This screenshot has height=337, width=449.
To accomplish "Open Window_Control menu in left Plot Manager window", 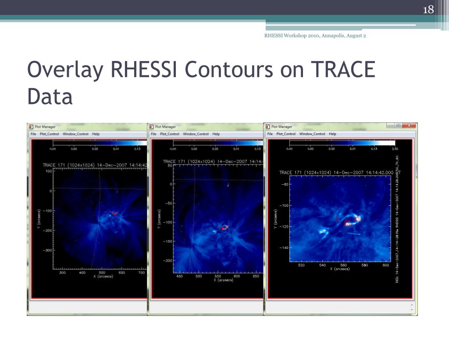I will click(x=75, y=134).
